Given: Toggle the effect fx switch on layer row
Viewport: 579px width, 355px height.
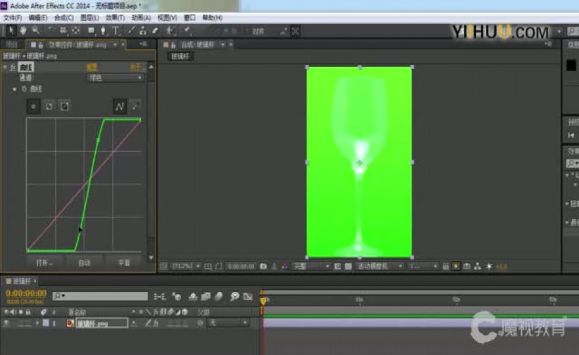Looking at the screenshot, I should tap(156, 323).
